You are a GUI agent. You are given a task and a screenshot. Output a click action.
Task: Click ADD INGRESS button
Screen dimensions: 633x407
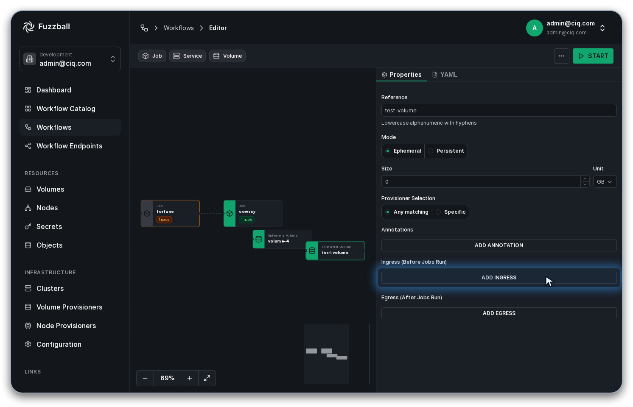click(499, 278)
